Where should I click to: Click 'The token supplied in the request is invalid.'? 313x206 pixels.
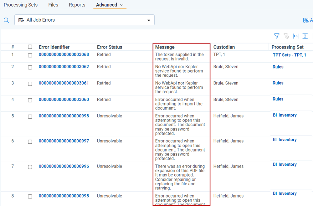(179, 57)
